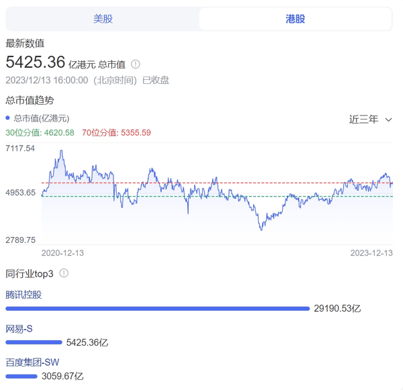This screenshot has width=403, height=390.
Task: Open the 百度集团-SW link
Action: click(x=32, y=362)
